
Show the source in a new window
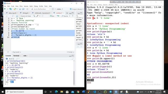point(13,16)
